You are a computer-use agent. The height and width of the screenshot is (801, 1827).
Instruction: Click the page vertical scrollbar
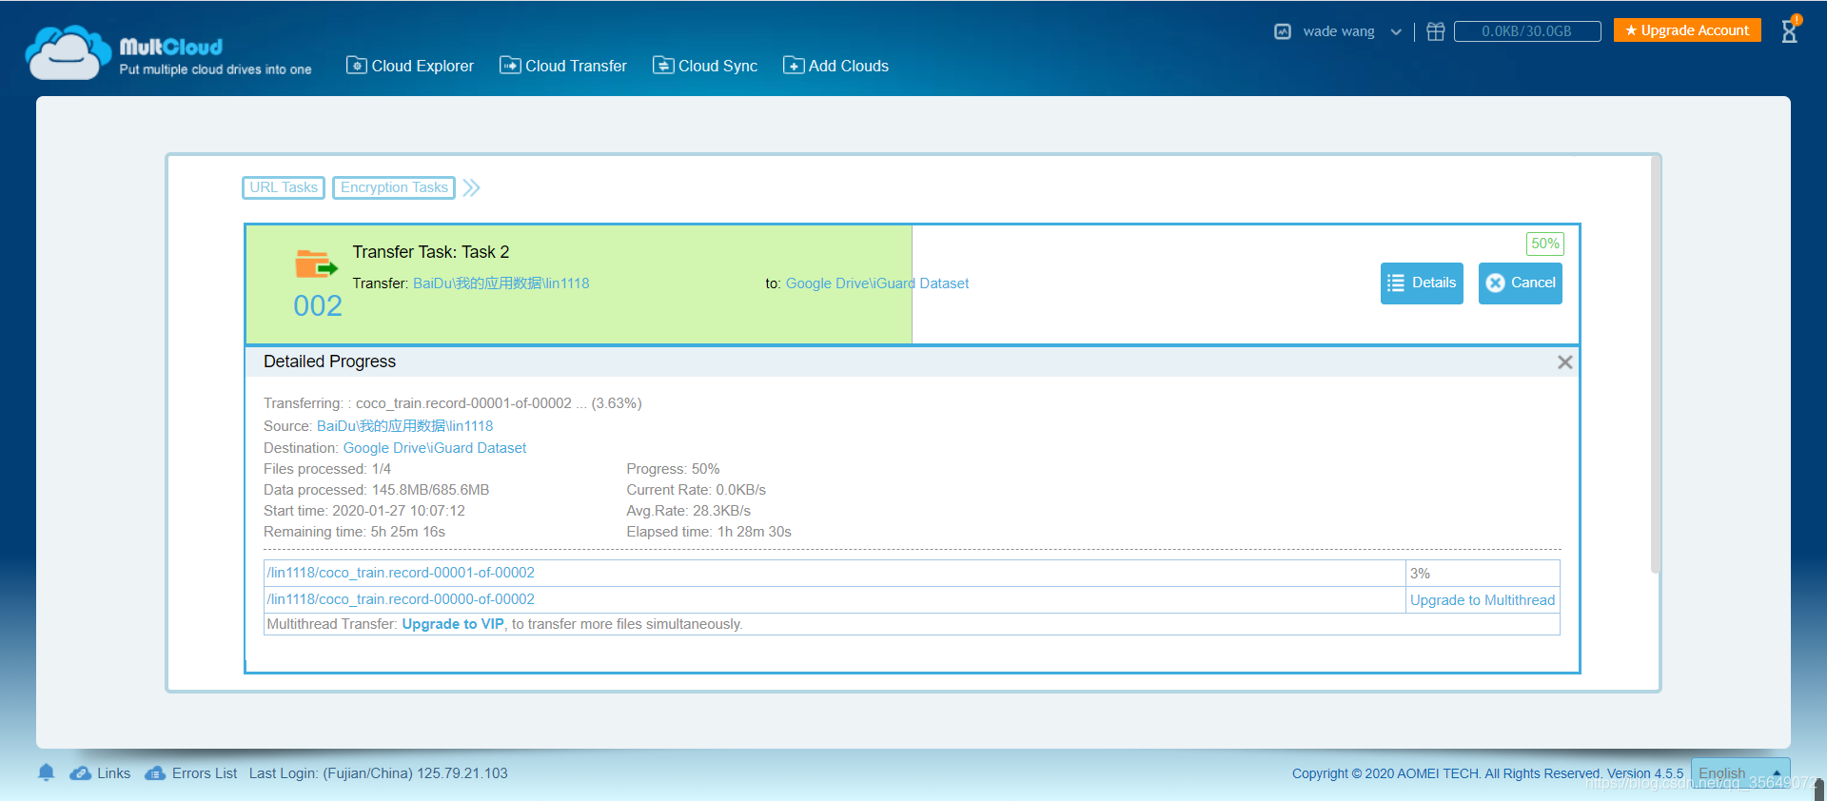1656,363
